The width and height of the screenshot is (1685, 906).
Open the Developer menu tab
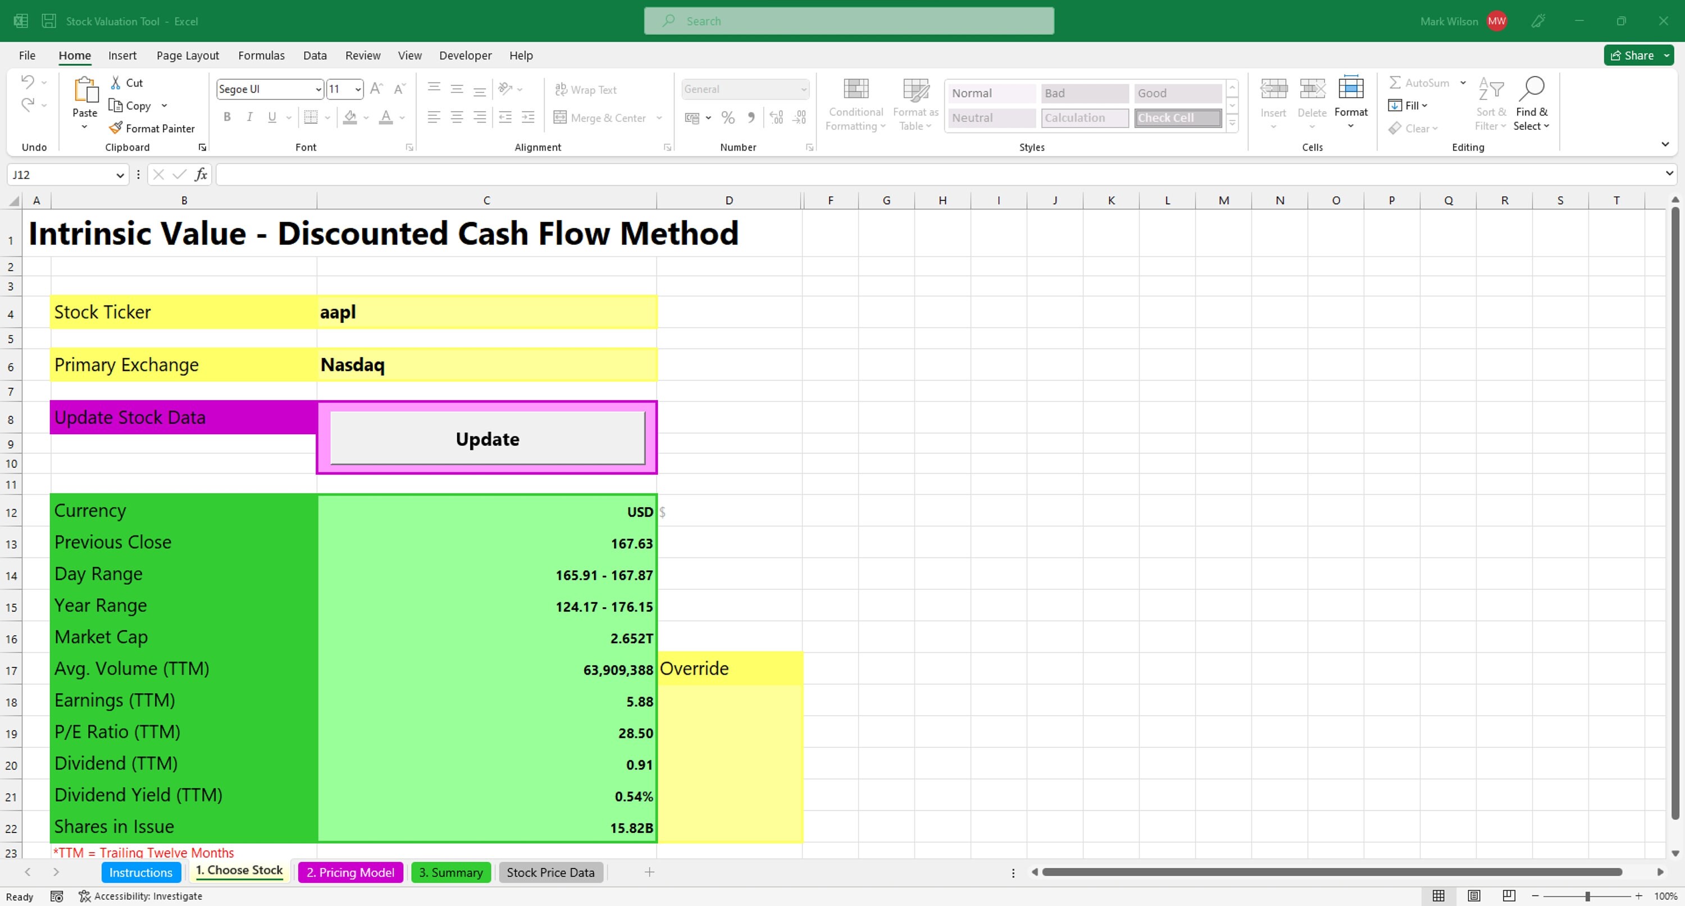click(465, 56)
